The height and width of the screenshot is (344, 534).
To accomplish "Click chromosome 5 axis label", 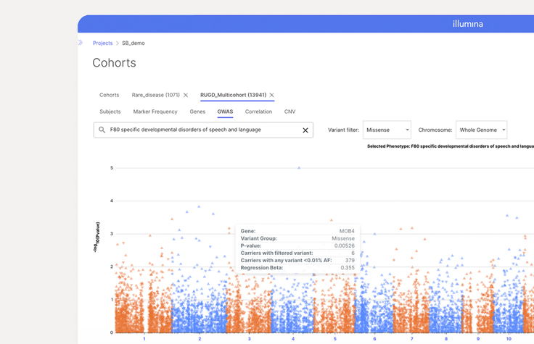I will pyautogui.click(x=334, y=339).
